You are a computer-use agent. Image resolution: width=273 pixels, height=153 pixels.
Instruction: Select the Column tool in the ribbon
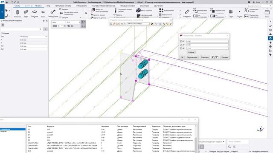17,13
